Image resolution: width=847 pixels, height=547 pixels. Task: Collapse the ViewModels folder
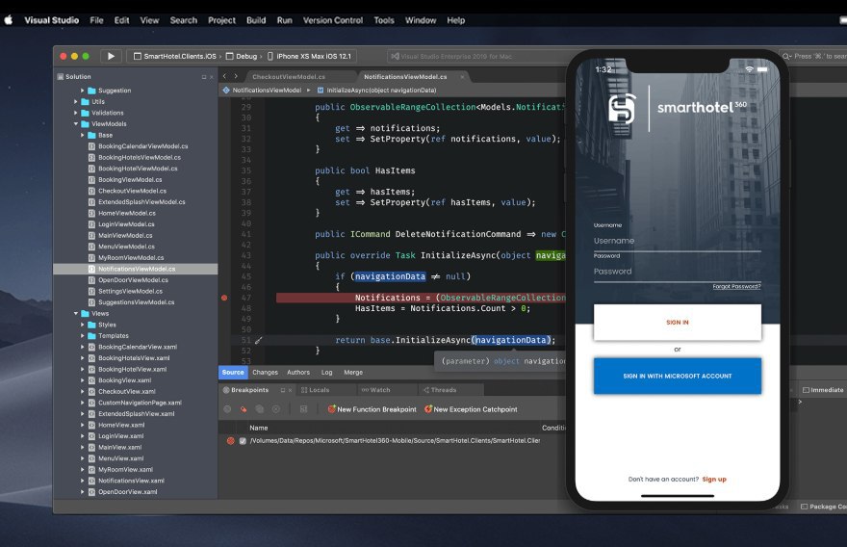76,124
